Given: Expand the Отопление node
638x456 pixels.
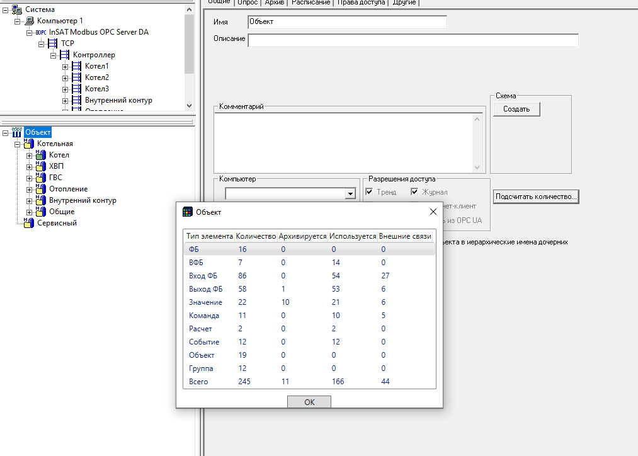Looking at the screenshot, I should (30, 190).
